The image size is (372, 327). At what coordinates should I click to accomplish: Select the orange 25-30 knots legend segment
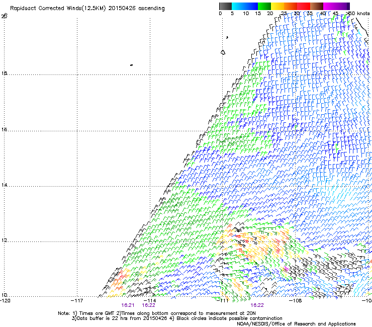click(291, 6)
